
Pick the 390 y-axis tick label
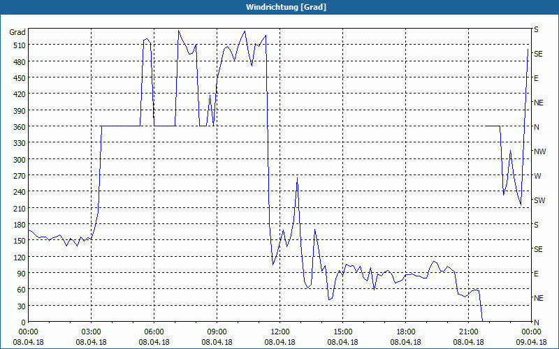tap(19, 111)
